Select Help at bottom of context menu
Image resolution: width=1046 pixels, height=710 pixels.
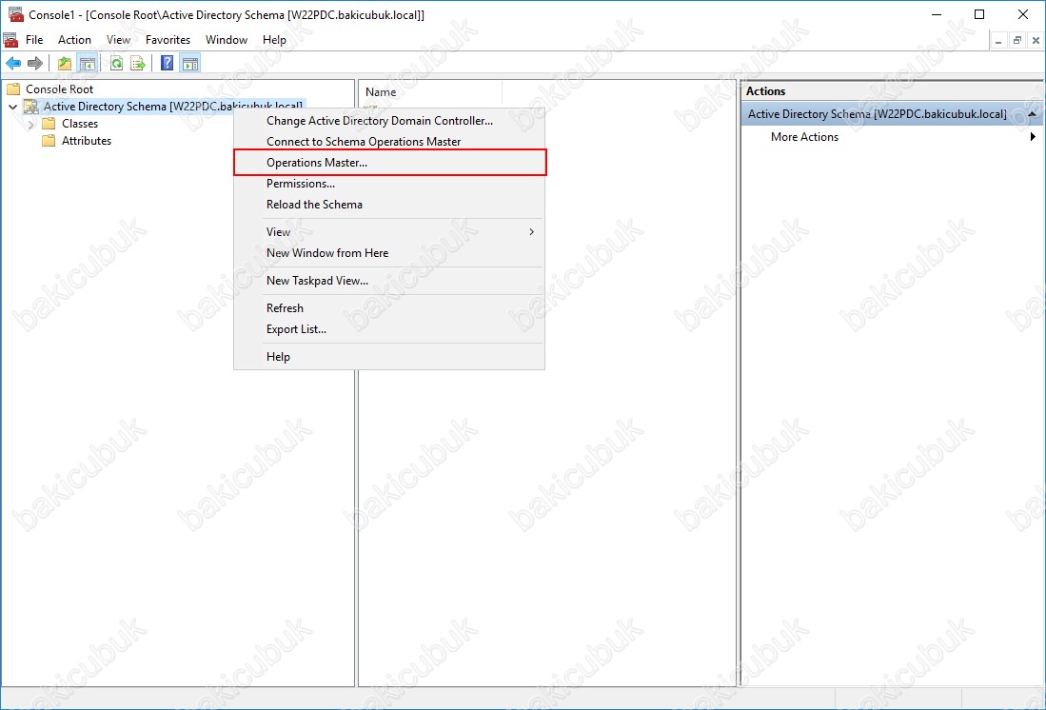[389, 357]
